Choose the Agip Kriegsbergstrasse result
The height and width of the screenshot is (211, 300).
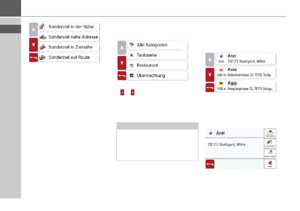(246, 86)
